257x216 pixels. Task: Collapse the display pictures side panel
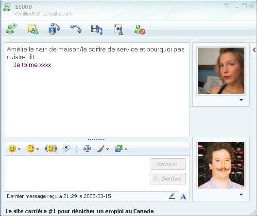pyautogui.click(x=254, y=50)
